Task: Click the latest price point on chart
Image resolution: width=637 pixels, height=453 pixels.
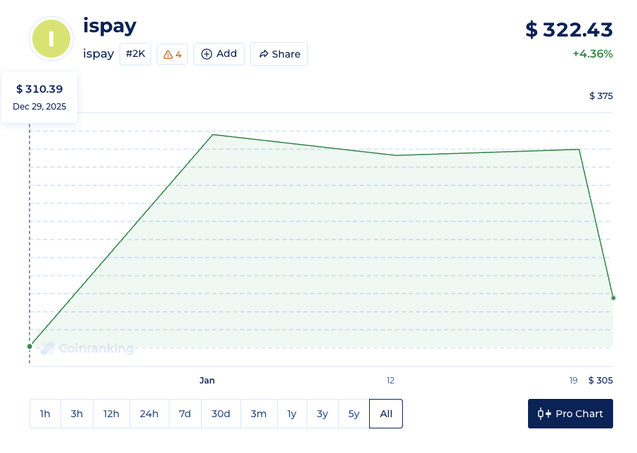Action: [x=613, y=298]
